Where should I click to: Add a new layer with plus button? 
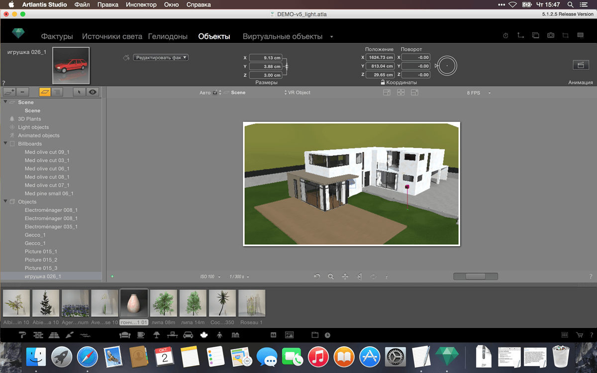[9, 92]
